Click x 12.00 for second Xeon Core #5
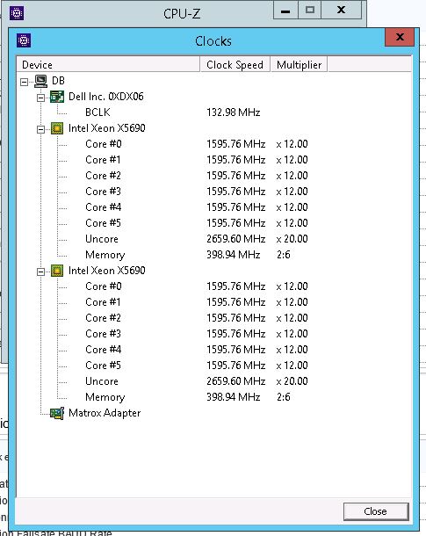 coord(292,366)
